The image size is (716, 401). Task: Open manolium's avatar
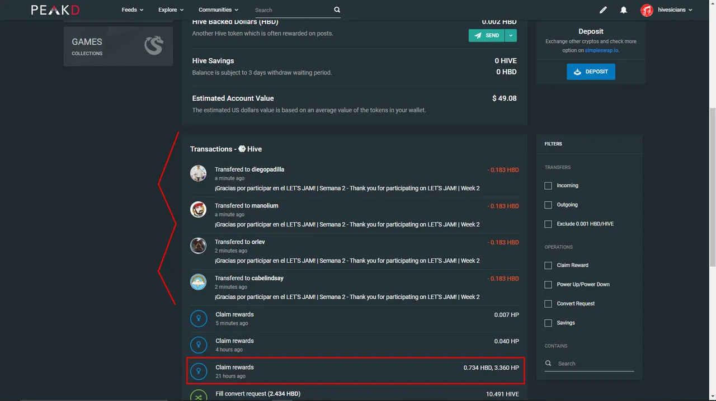pos(198,210)
